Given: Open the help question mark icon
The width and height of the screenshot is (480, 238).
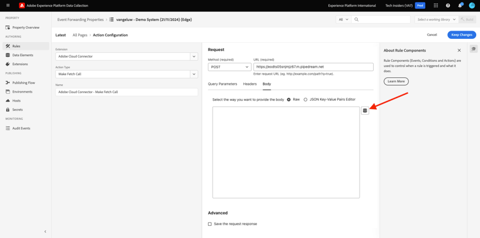Looking at the screenshot, I should coord(448,6).
